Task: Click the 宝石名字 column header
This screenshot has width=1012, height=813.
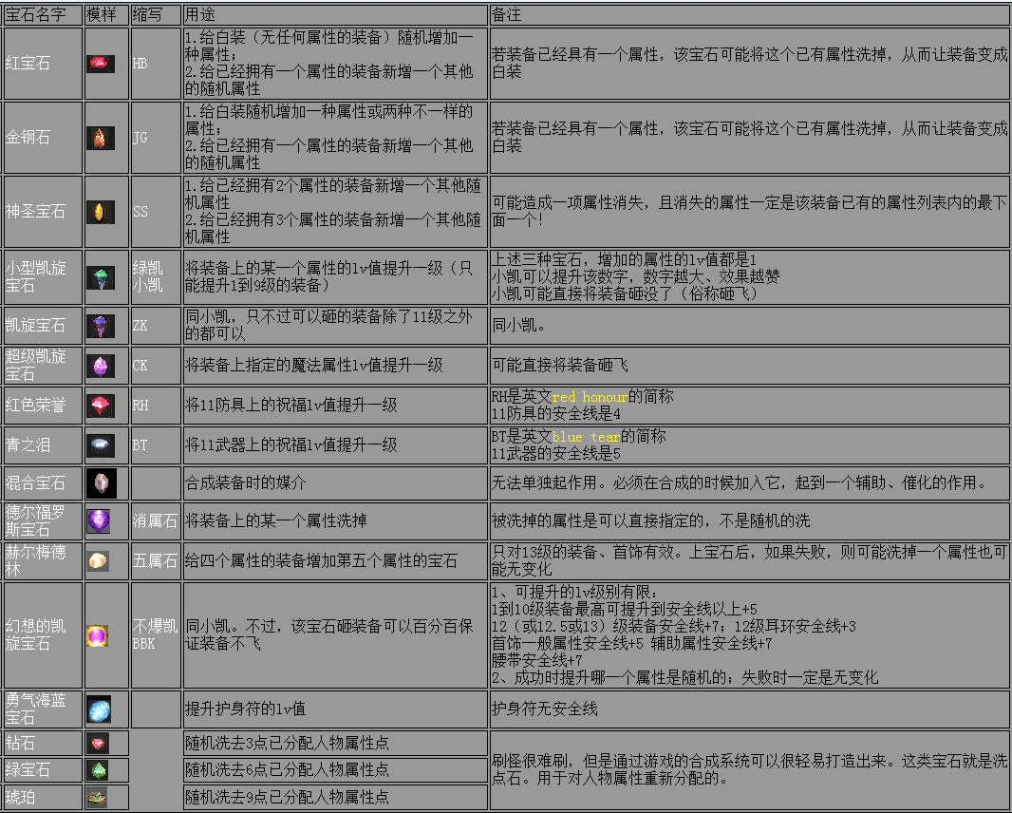Action: point(42,15)
